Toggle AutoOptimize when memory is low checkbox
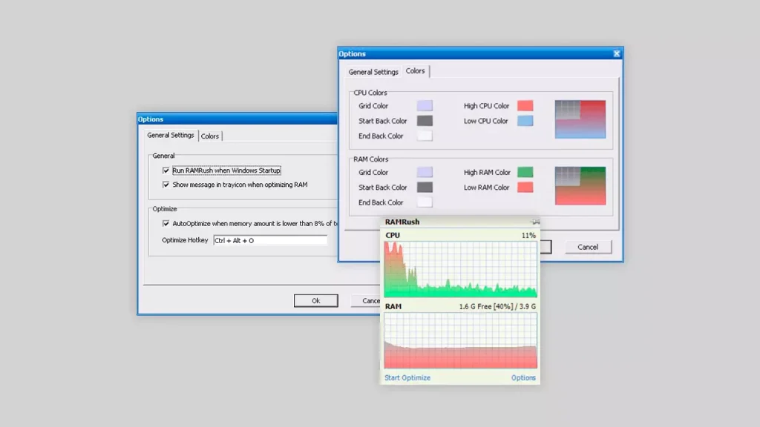The image size is (760, 427). (166, 224)
